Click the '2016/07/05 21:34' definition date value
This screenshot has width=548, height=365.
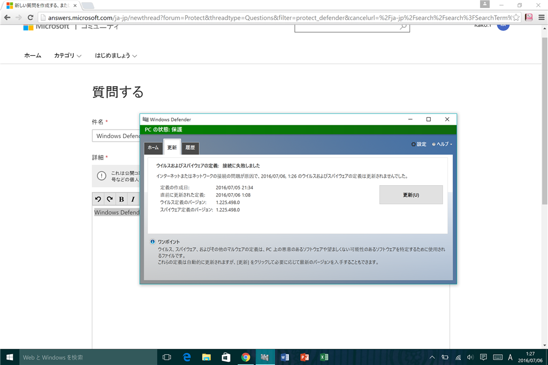coord(234,188)
